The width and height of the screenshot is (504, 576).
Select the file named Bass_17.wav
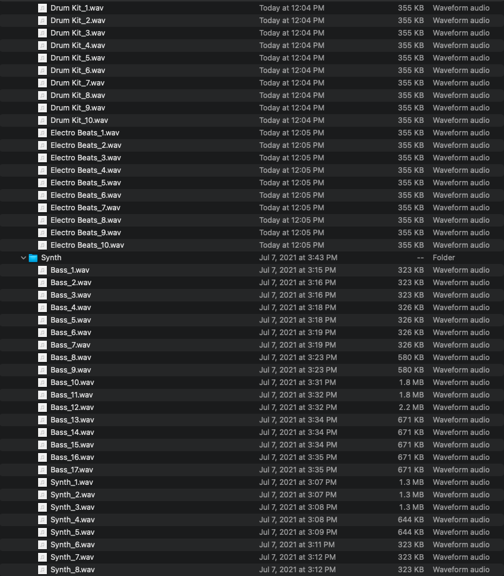[x=72, y=470]
